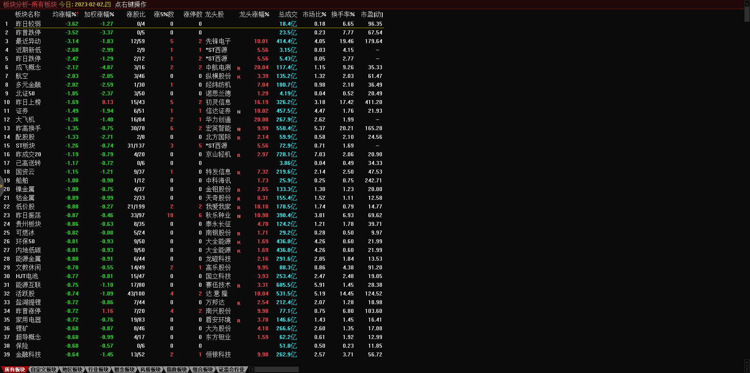Sort by the 加权涨幅% column header
The image size is (750, 373).
(x=99, y=14)
